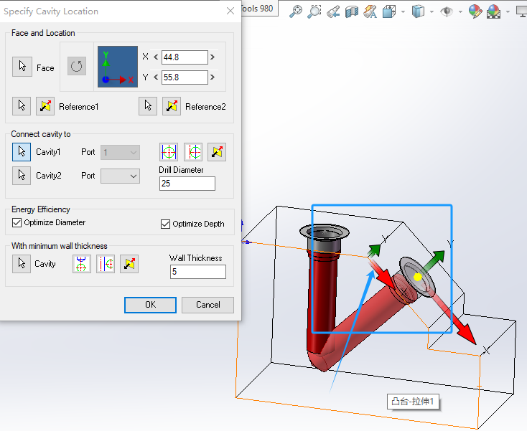Click the 凸台-拉伸1 tooltip label

(x=413, y=402)
